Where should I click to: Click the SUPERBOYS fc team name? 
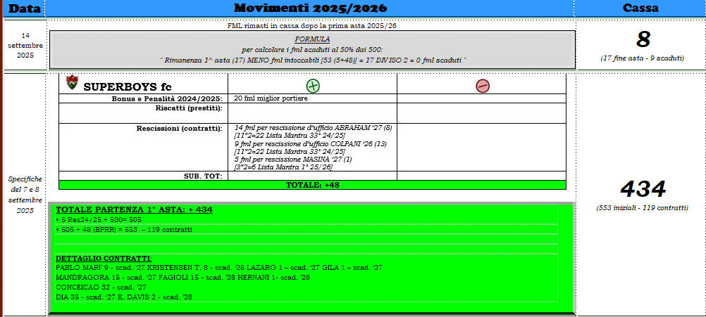(127, 86)
